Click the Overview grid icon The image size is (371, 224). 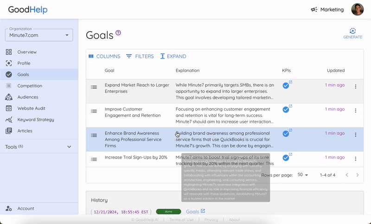9,52
